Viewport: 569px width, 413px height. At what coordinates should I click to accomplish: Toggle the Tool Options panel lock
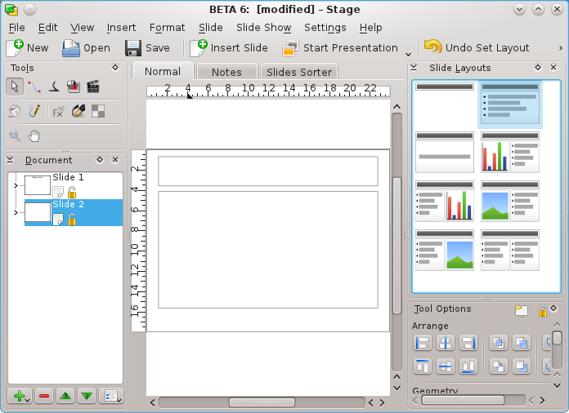[x=542, y=310]
